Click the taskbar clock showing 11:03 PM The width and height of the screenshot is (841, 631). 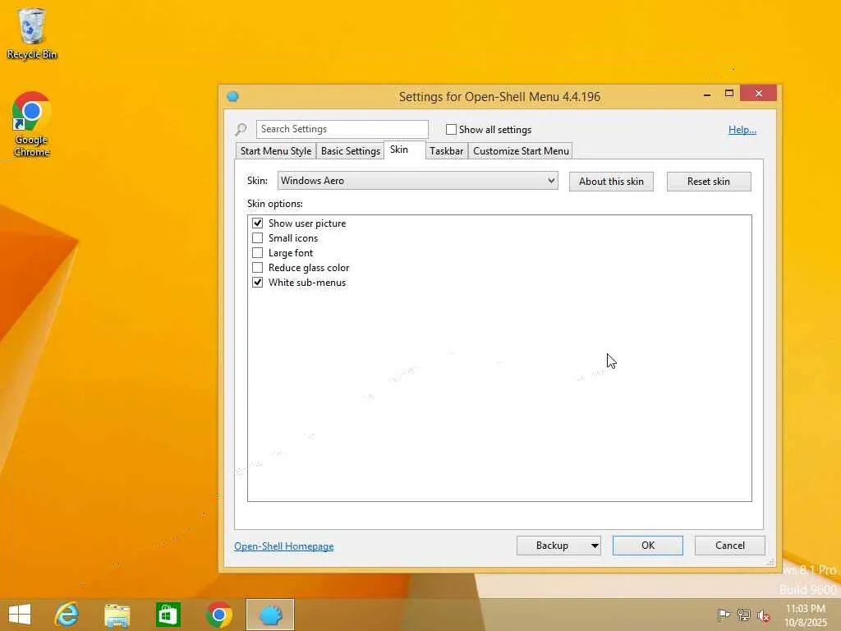point(806,615)
